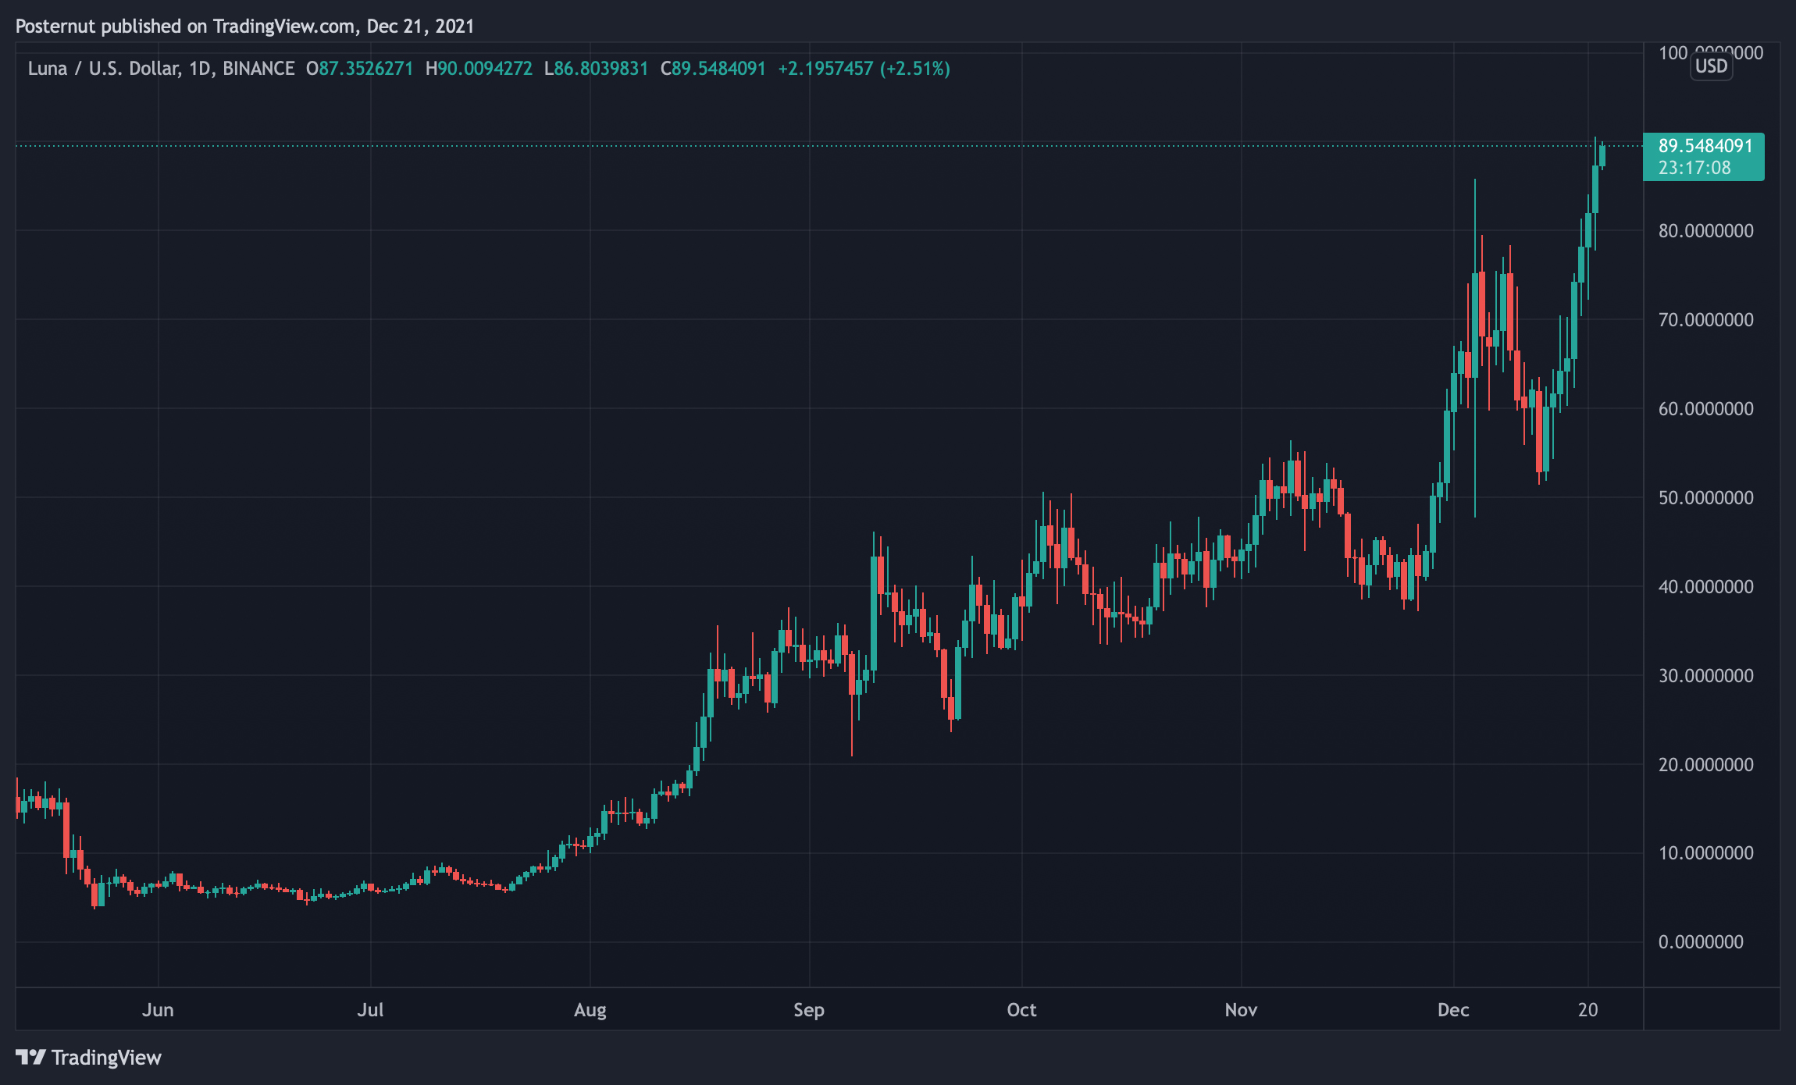Click the low value L86.8039831

[597, 69]
